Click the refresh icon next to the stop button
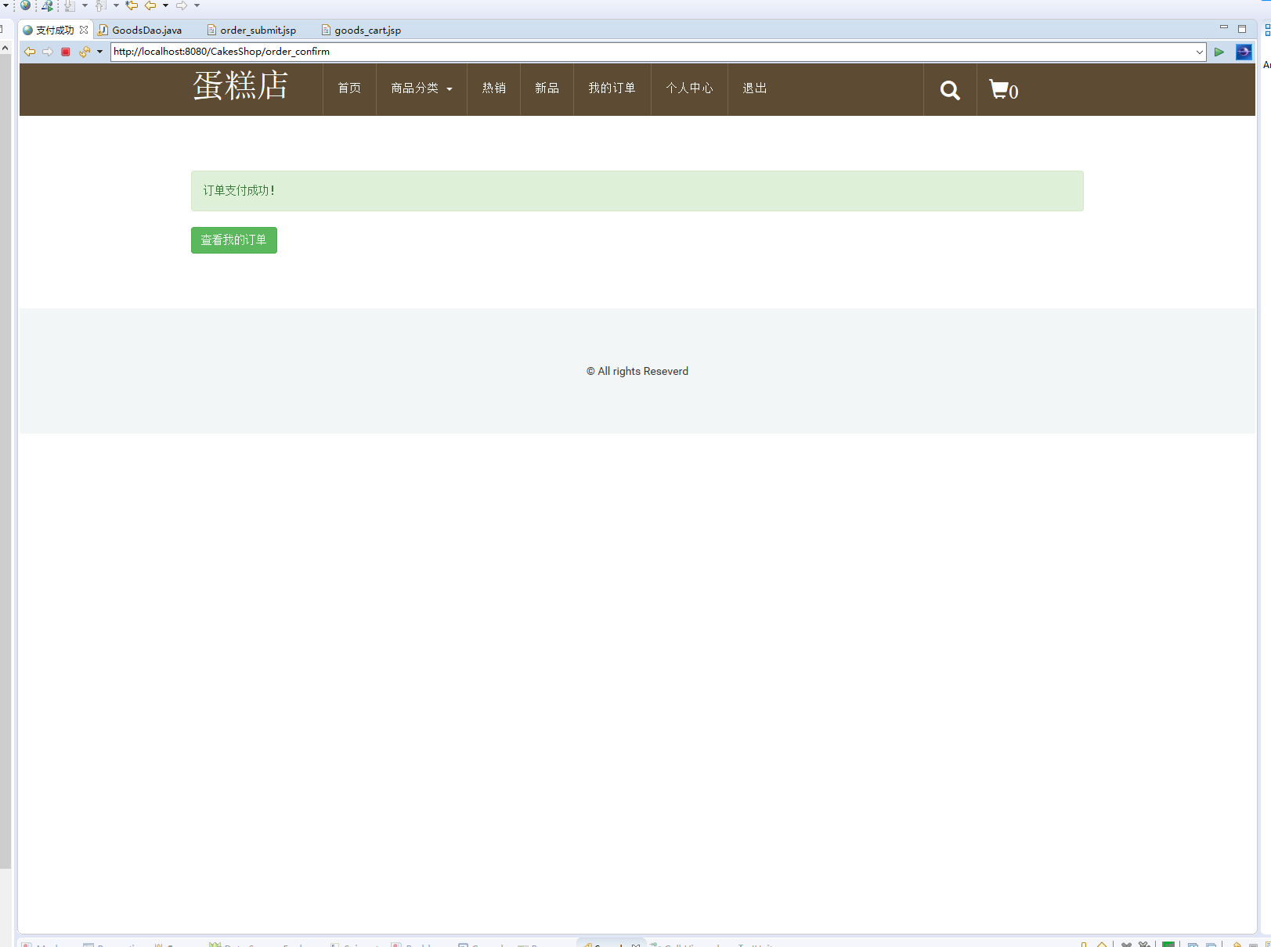The image size is (1271, 947). (x=83, y=52)
